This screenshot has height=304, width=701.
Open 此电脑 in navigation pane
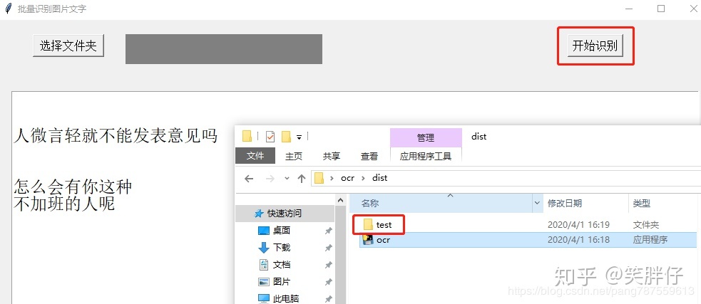tap(286, 298)
